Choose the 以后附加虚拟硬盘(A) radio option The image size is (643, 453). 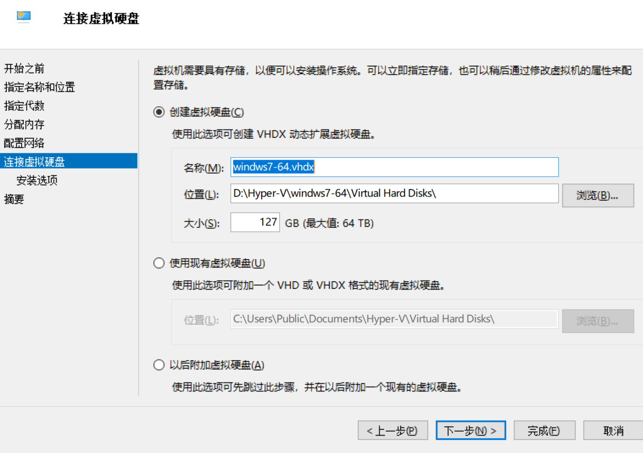point(159,365)
